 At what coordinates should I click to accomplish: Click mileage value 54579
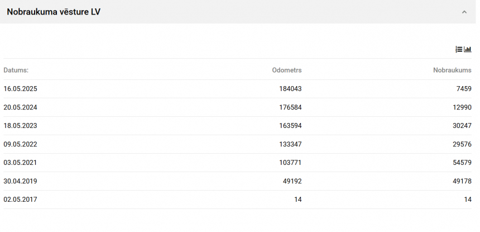click(x=462, y=163)
